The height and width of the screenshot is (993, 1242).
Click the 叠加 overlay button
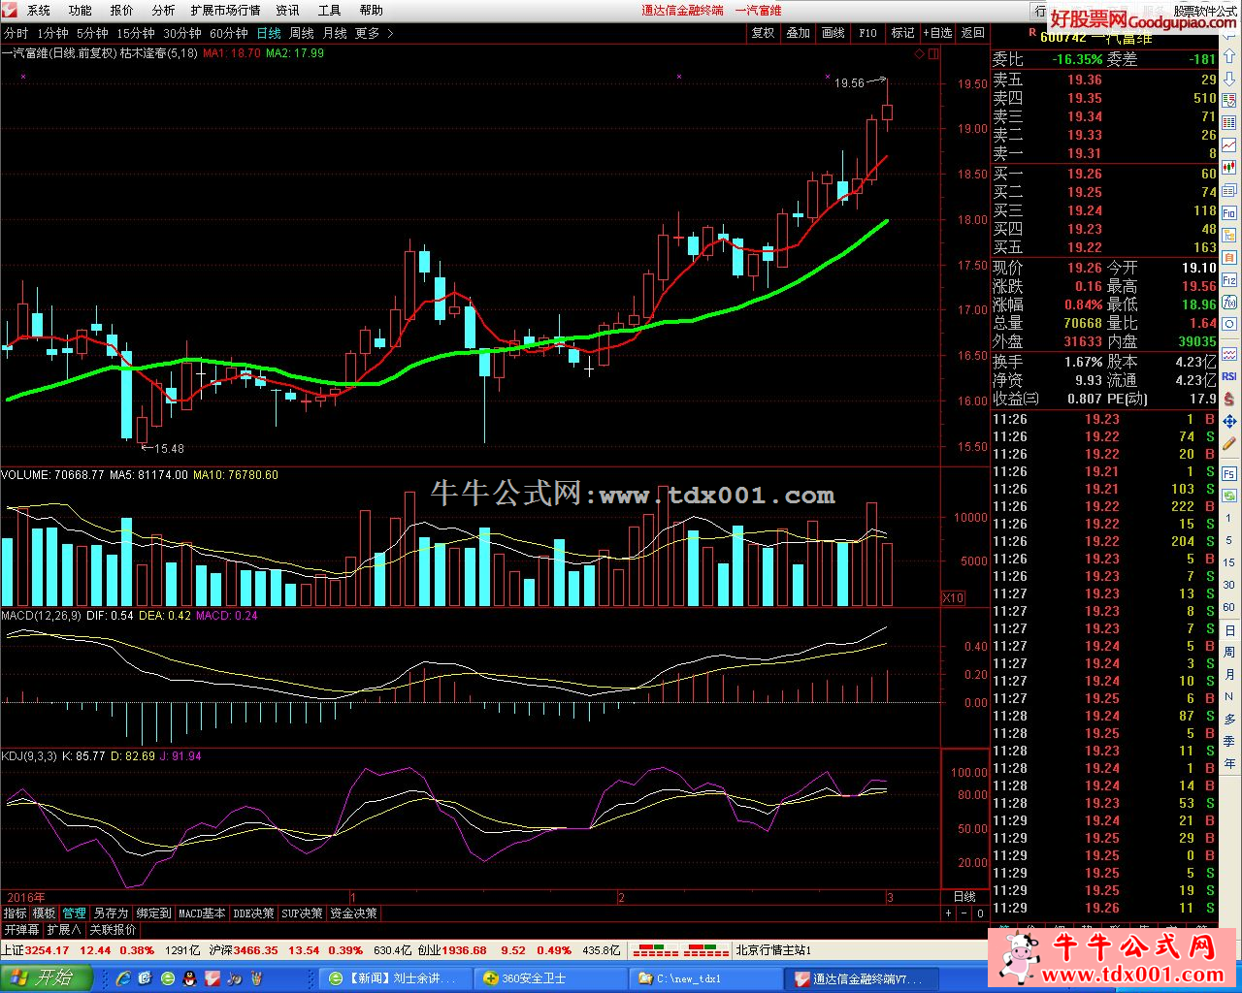[x=798, y=33]
